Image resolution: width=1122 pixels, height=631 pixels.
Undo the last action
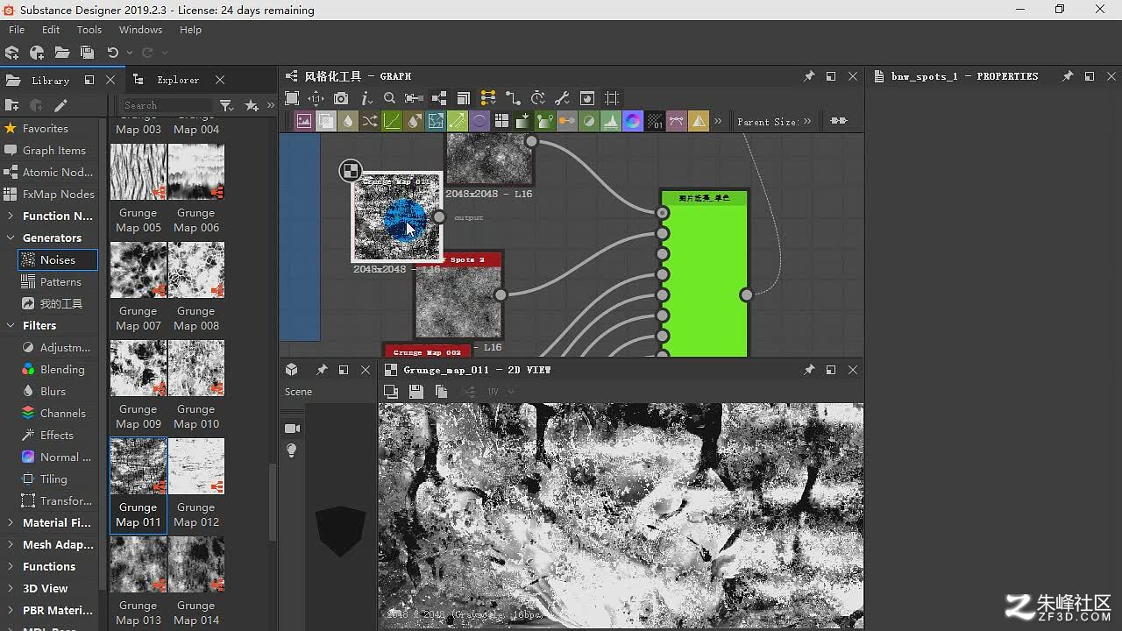click(x=112, y=53)
